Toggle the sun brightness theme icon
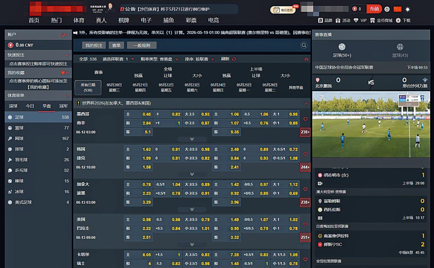The image size is (434, 268). tap(407, 9)
